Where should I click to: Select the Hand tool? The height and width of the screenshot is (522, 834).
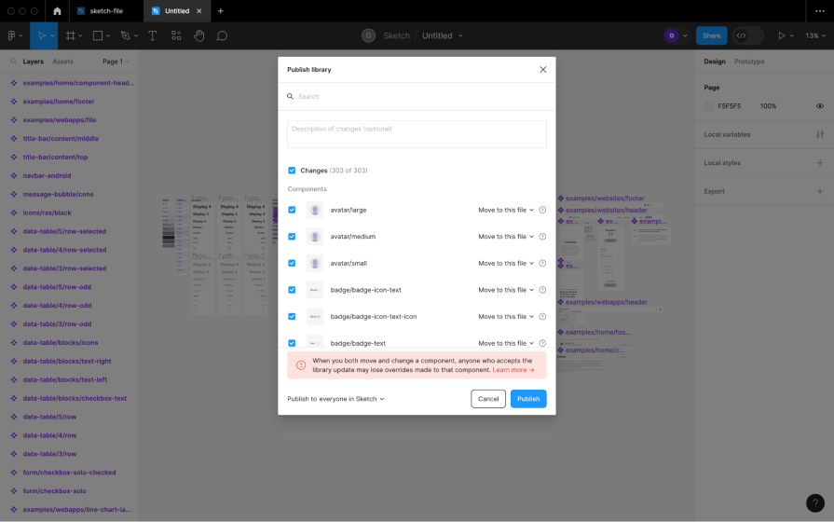[199, 35]
